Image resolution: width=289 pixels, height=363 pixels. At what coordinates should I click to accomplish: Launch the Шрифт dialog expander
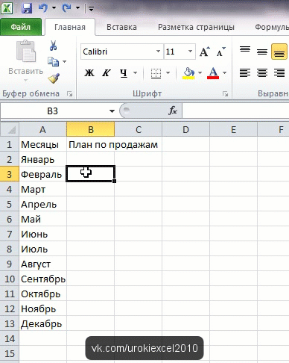click(x=225, y=94)
